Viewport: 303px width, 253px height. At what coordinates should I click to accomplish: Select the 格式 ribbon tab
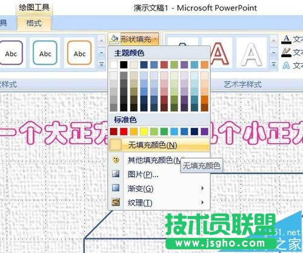point(34,23)
